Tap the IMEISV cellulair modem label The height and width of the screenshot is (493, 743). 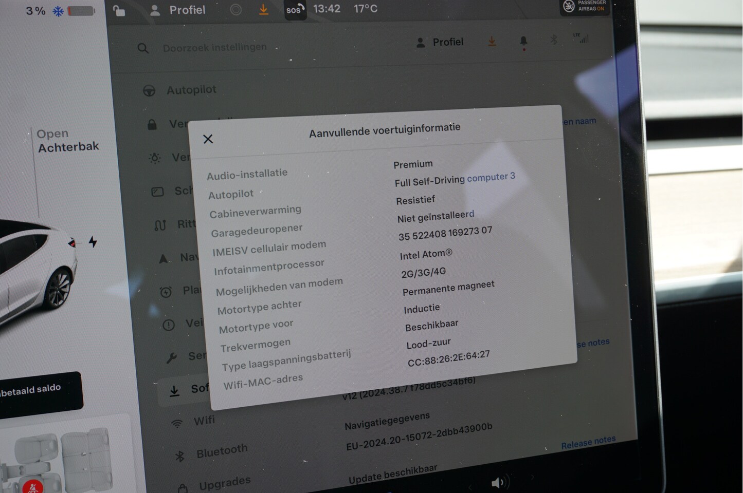point(269,248)
